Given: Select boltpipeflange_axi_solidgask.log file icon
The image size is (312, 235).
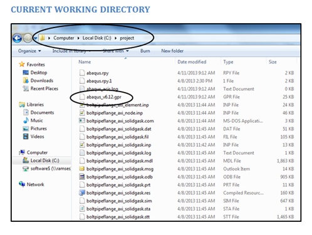Looking at the screenshot, I should (82, 153).
